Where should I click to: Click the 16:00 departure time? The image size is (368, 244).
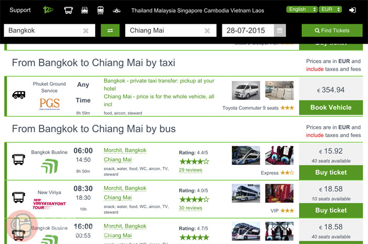(x=83, y=227)
